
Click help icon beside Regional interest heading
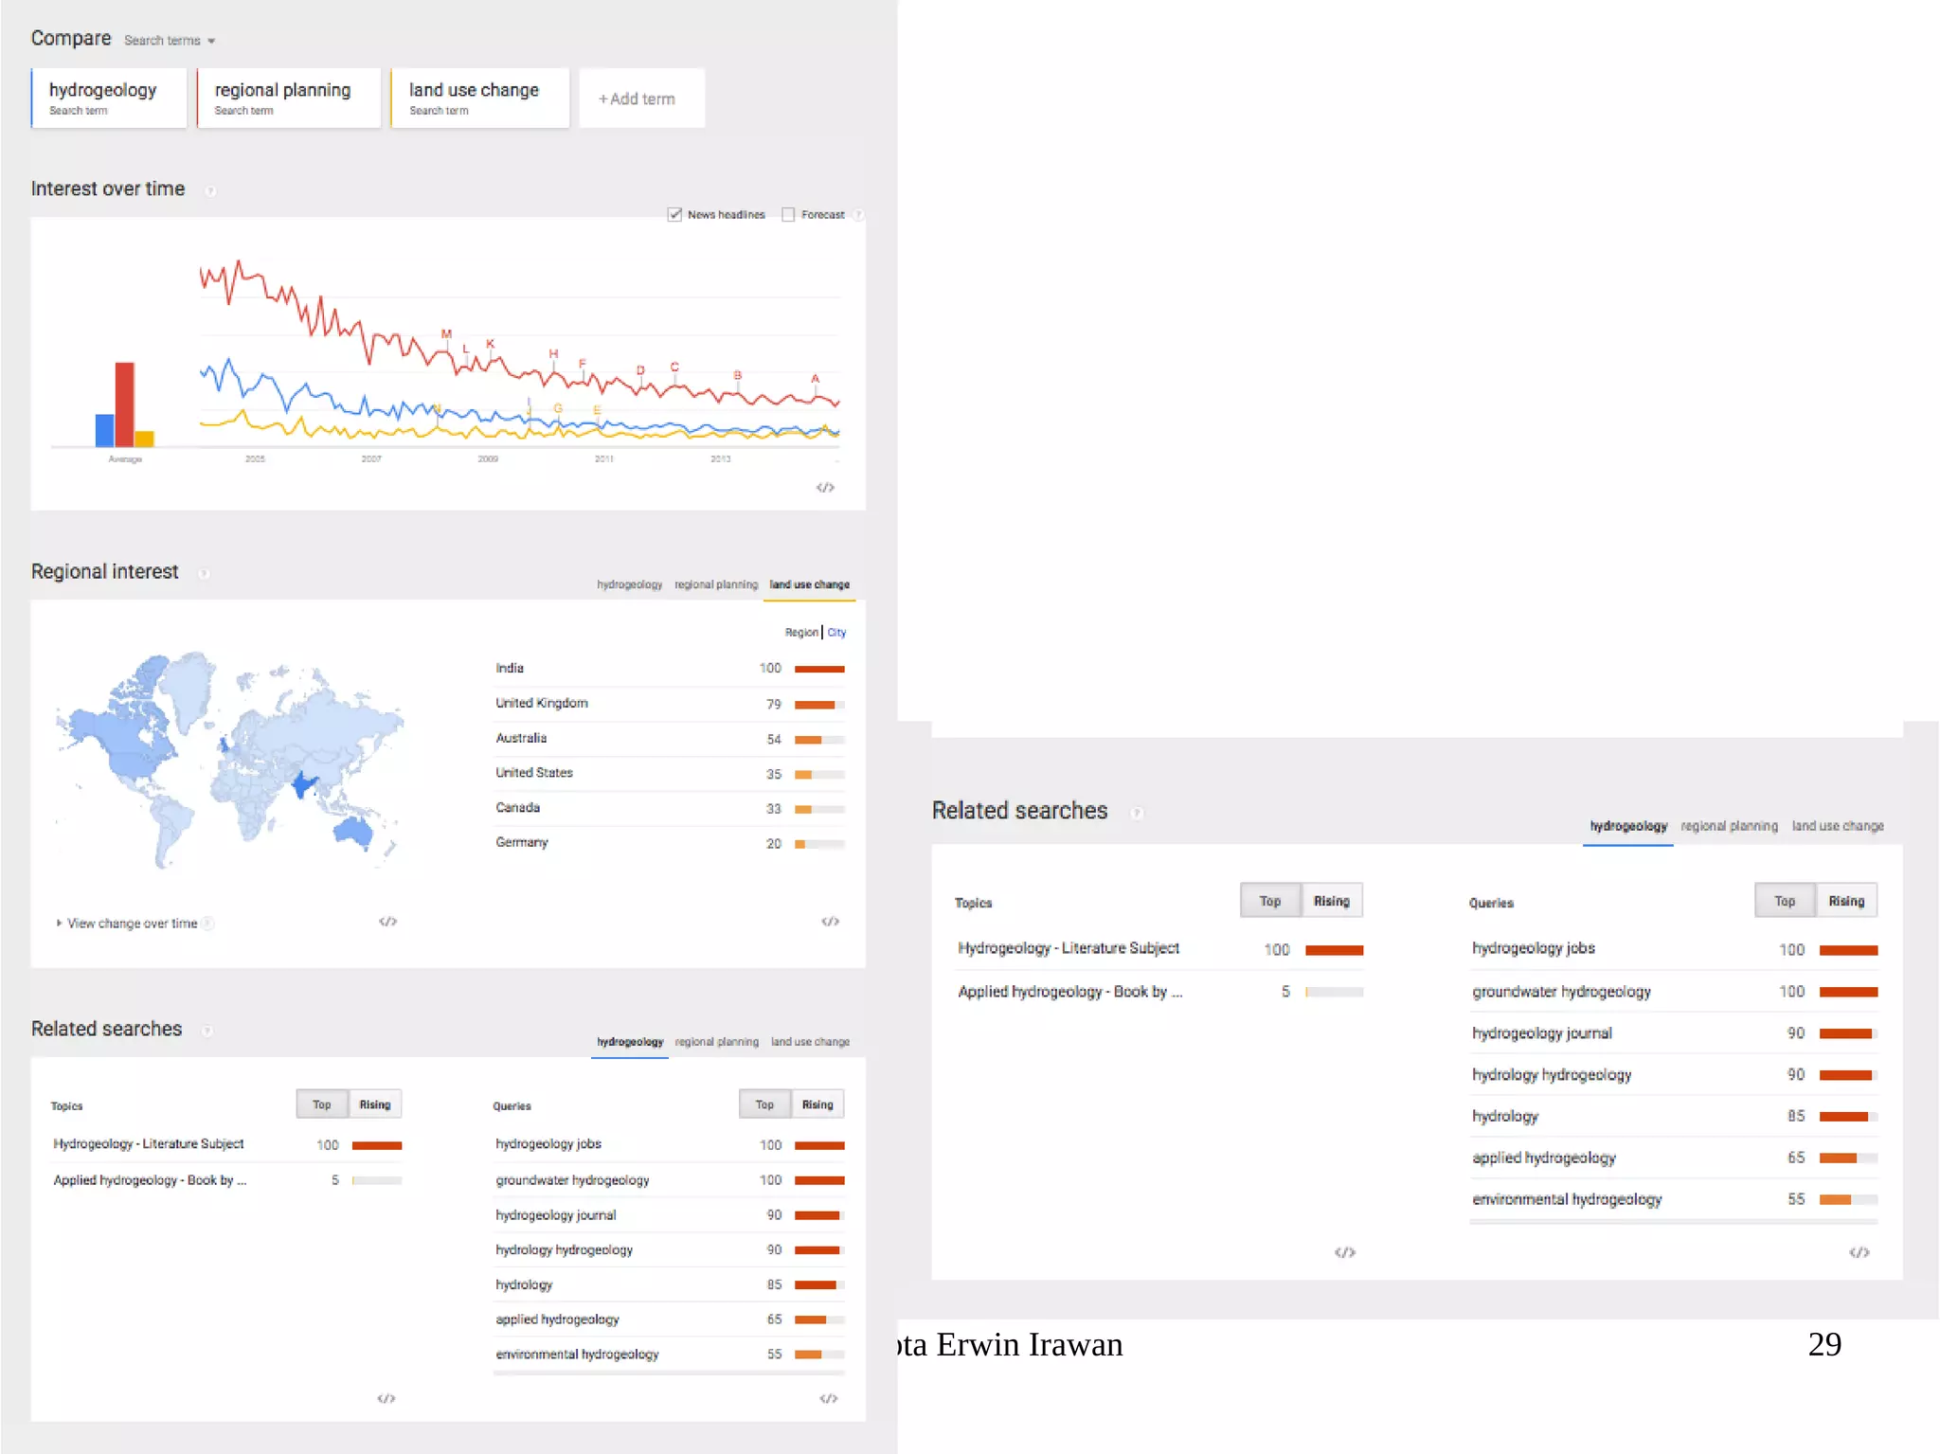pos(204,574)
